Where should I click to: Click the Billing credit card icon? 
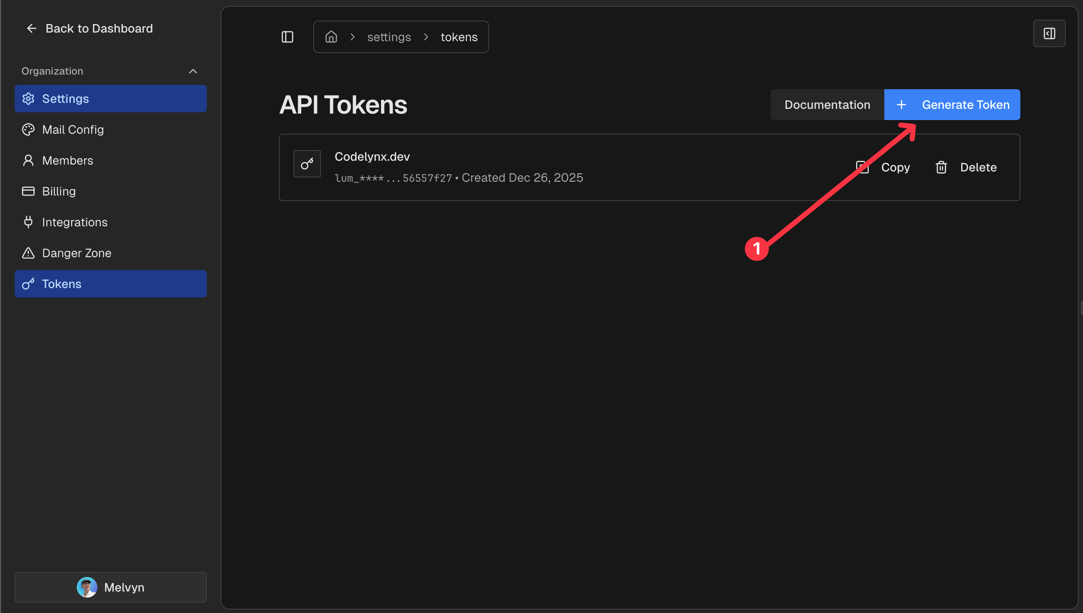pos(28,192)
